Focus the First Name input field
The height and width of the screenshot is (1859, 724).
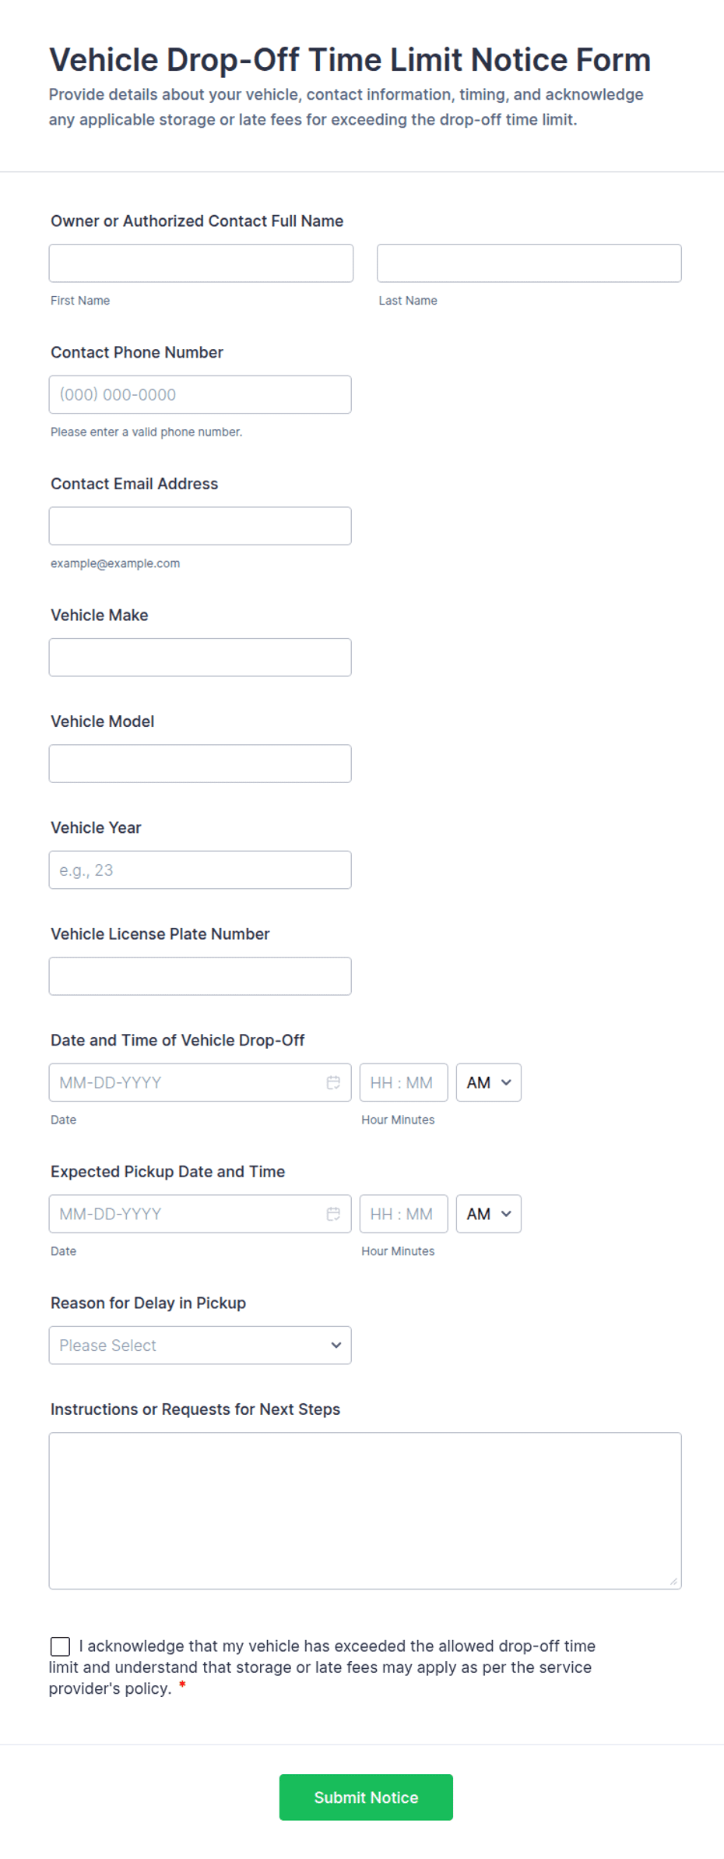[201, 263]
